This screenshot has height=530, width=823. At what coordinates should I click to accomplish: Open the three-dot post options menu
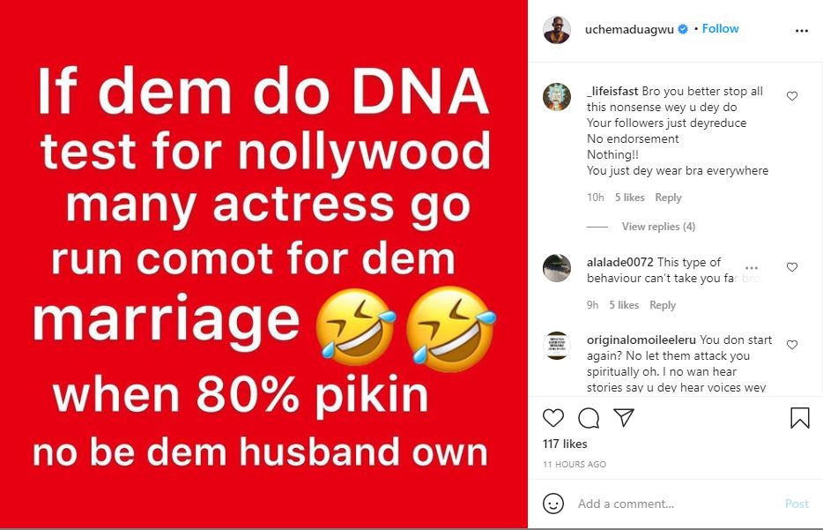point(802,31)
